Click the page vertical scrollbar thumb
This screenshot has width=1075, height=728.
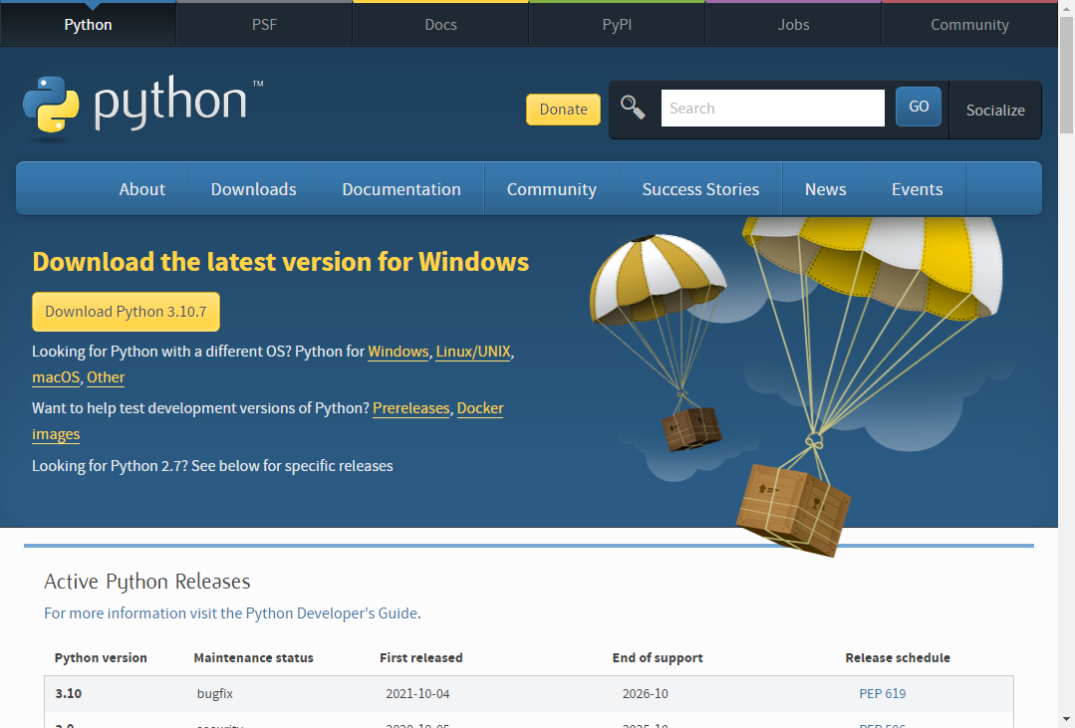tap(1066, 74)
